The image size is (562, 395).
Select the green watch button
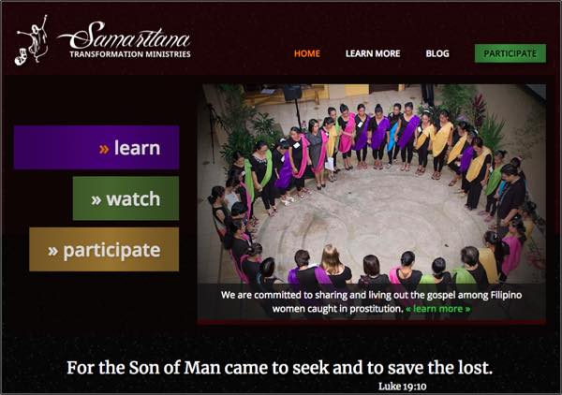pyautogui.click(x=126, y=198)
